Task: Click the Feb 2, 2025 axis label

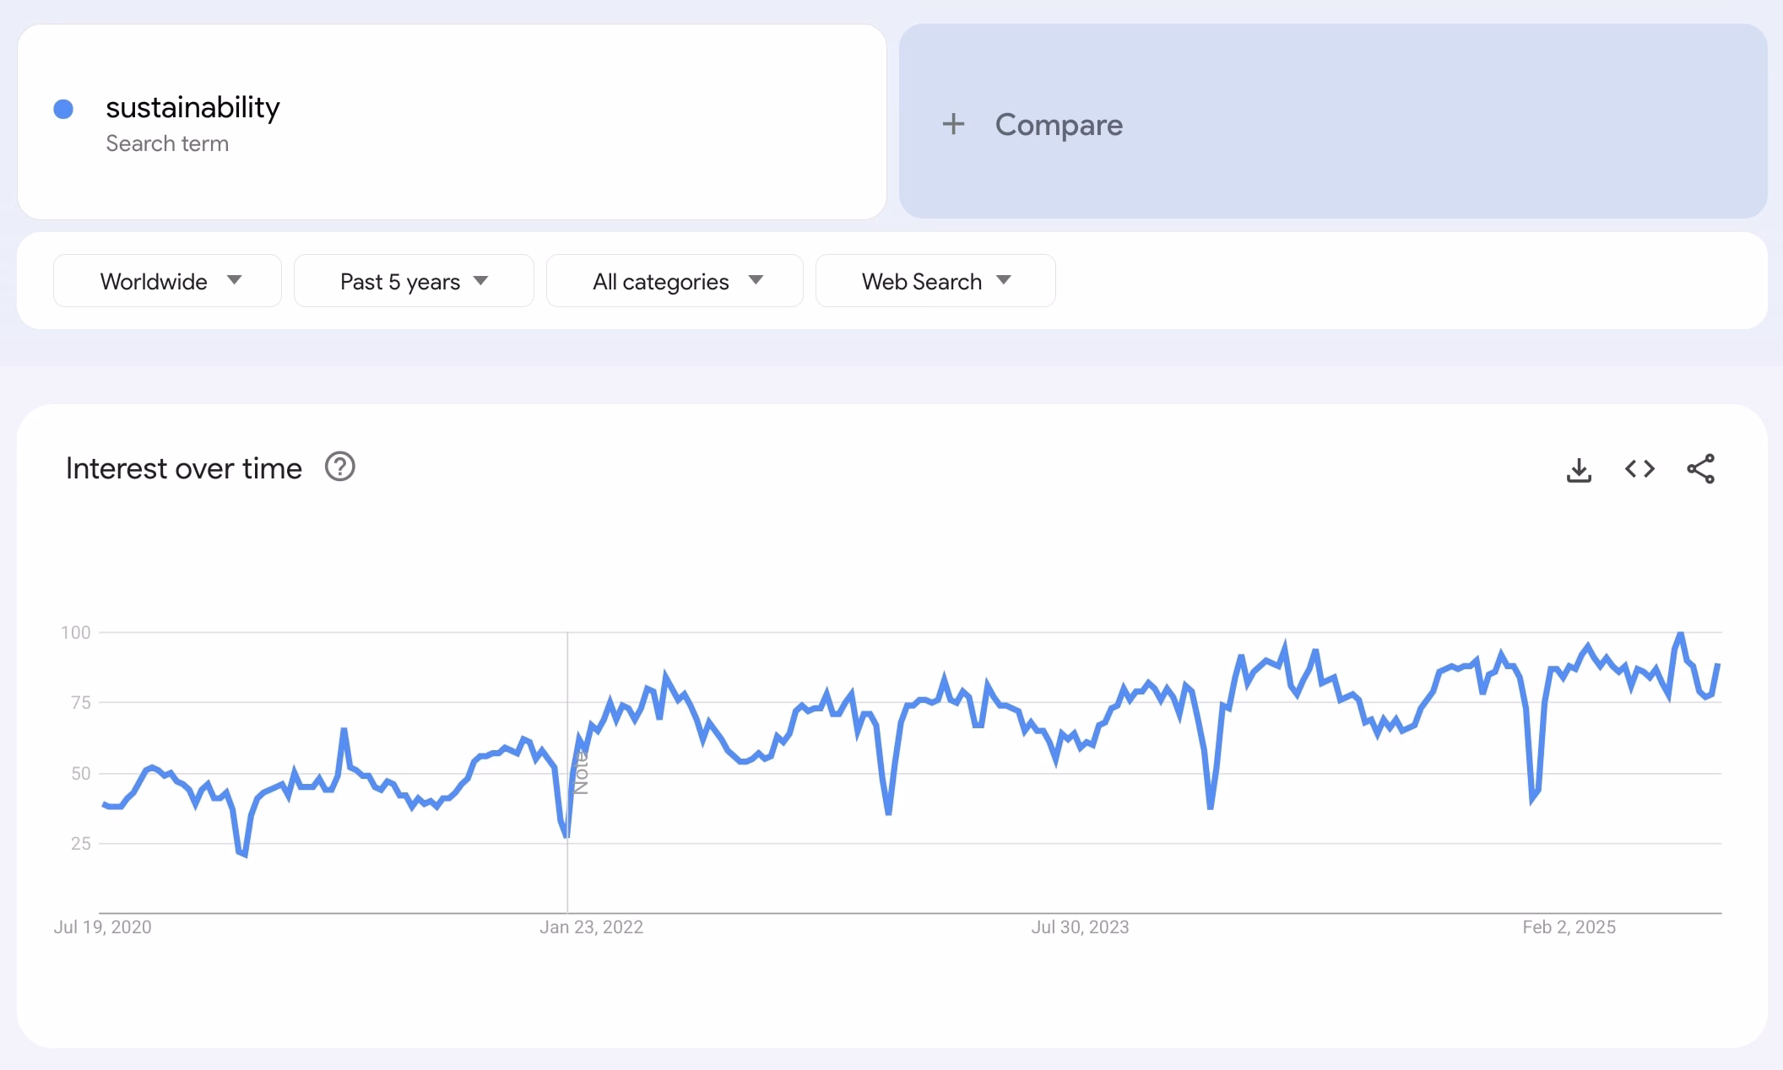Action: pyautogui.click(x=1569, y=927)
